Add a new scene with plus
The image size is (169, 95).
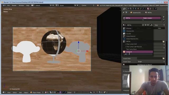click(x=75, y=5)
